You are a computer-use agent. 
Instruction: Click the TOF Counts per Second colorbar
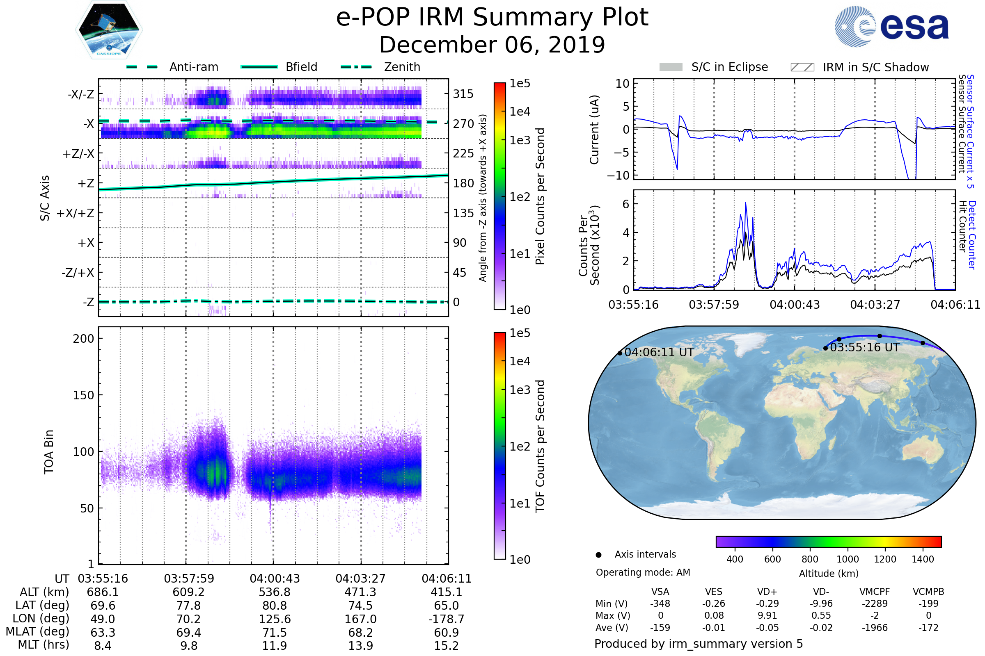tap(499, 446)
